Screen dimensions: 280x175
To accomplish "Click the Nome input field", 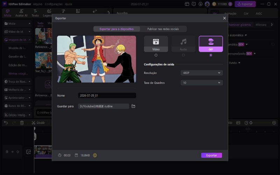I will point(107,96).
